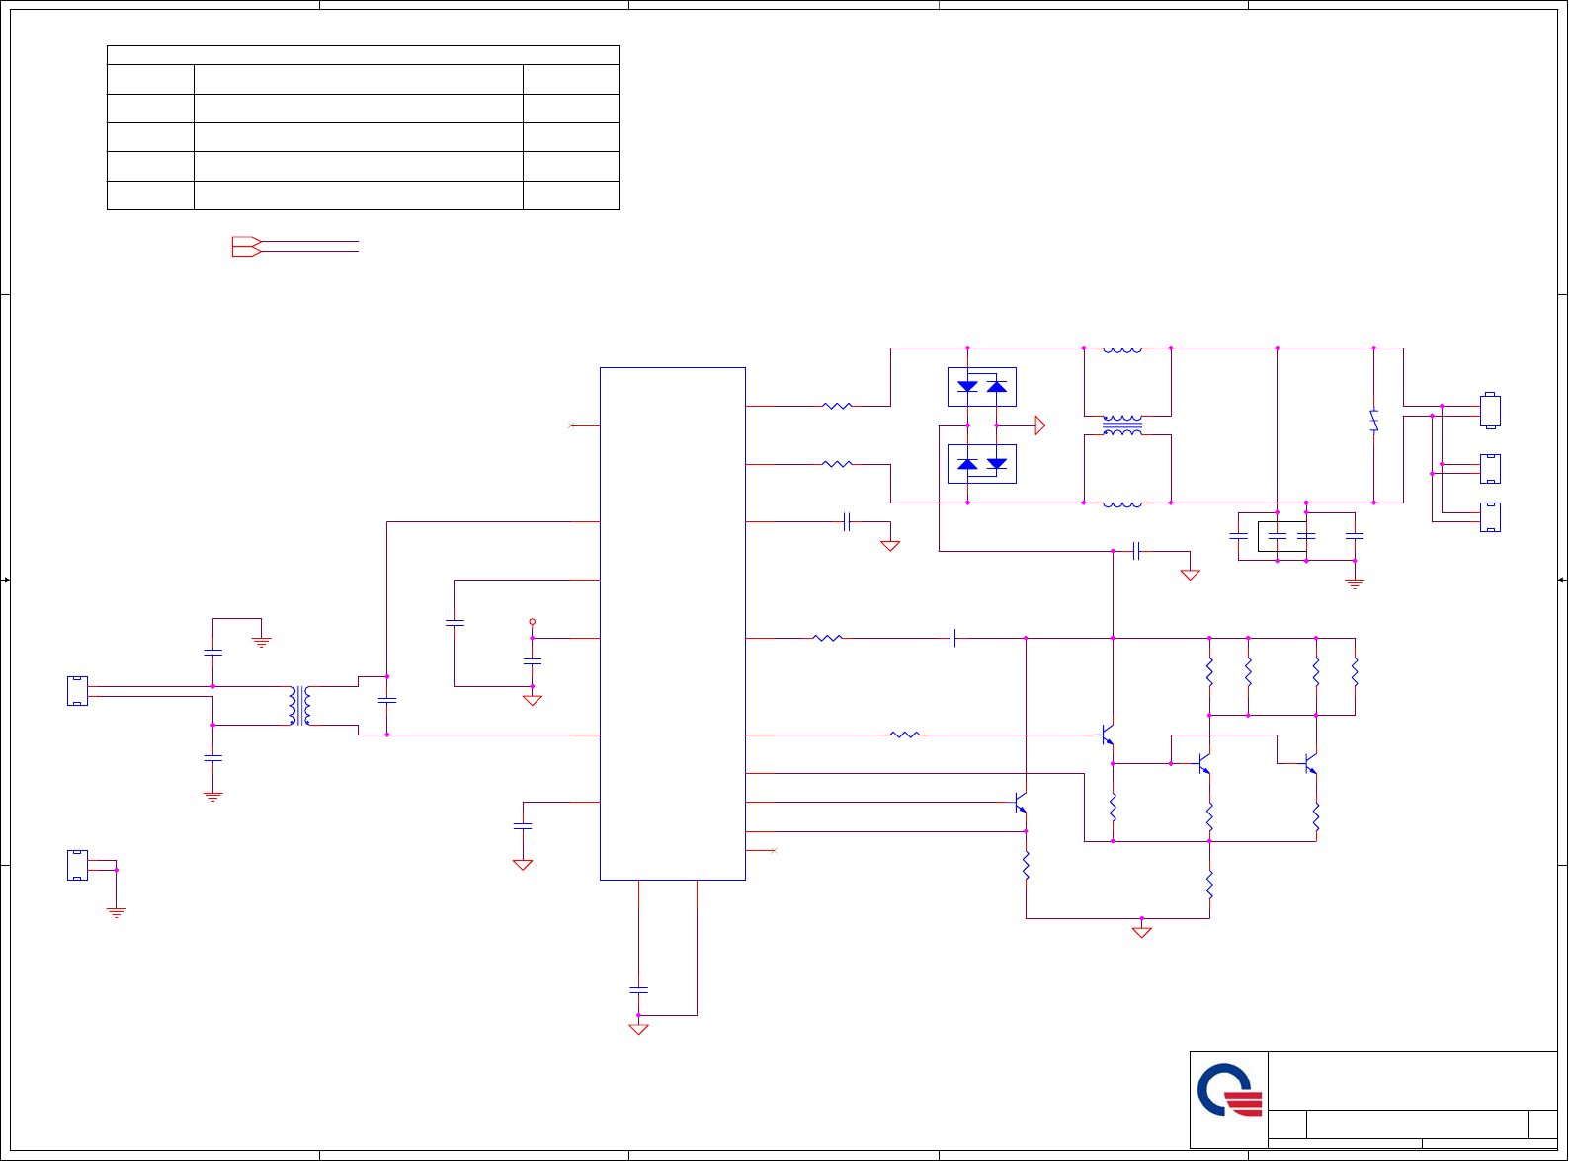The width and height of the screenshot is (1569, 1161).
Task: Select the leftmost transistor wired to the IC
Action: [x=1021, y=803]
